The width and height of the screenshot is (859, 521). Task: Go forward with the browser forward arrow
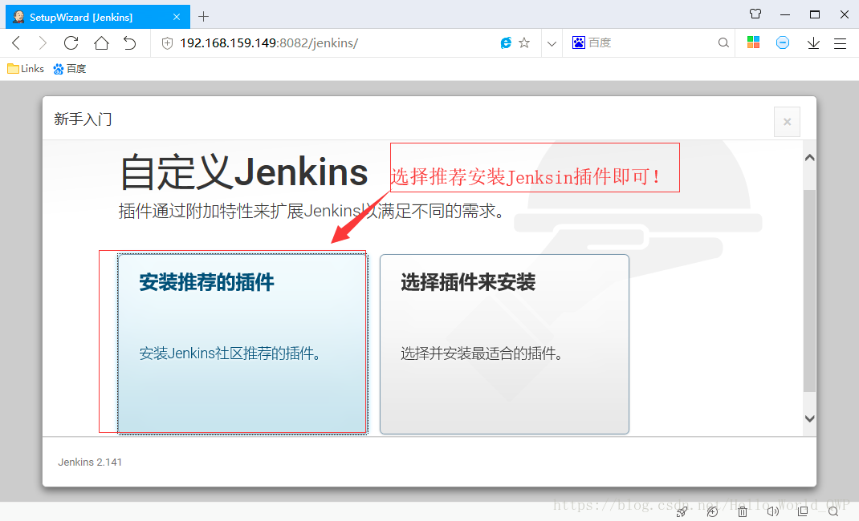(43, 42)
